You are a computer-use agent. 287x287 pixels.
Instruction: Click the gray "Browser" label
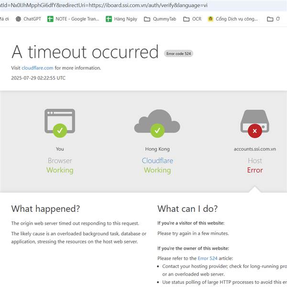60,161
